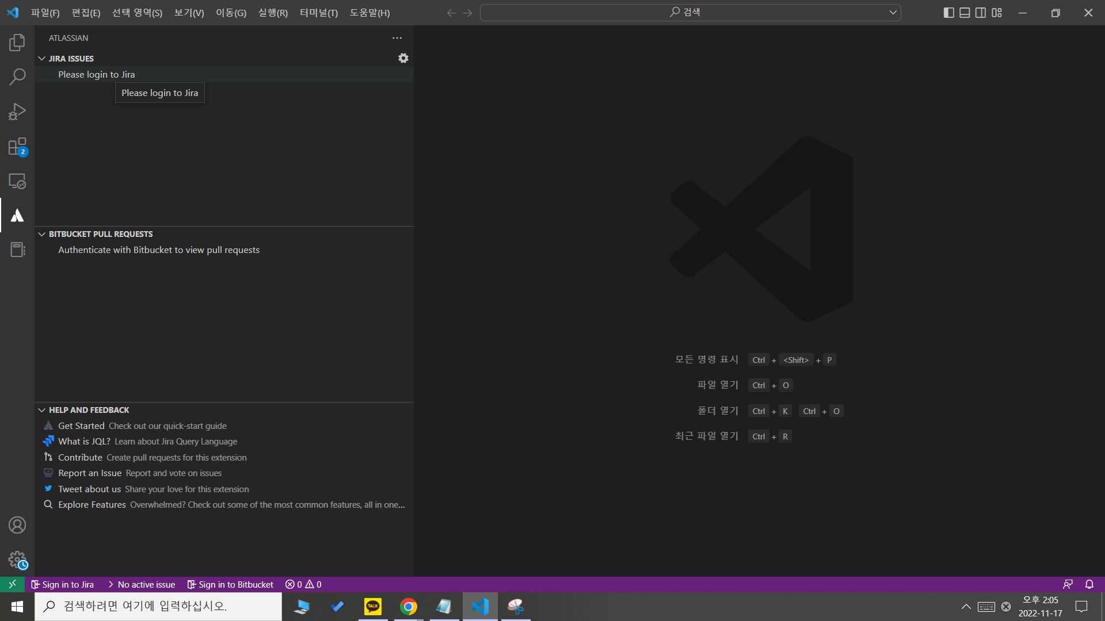Click the Jira Issues settings gear icon
The width and height of the screenshot is (1105, 621).
403,58
